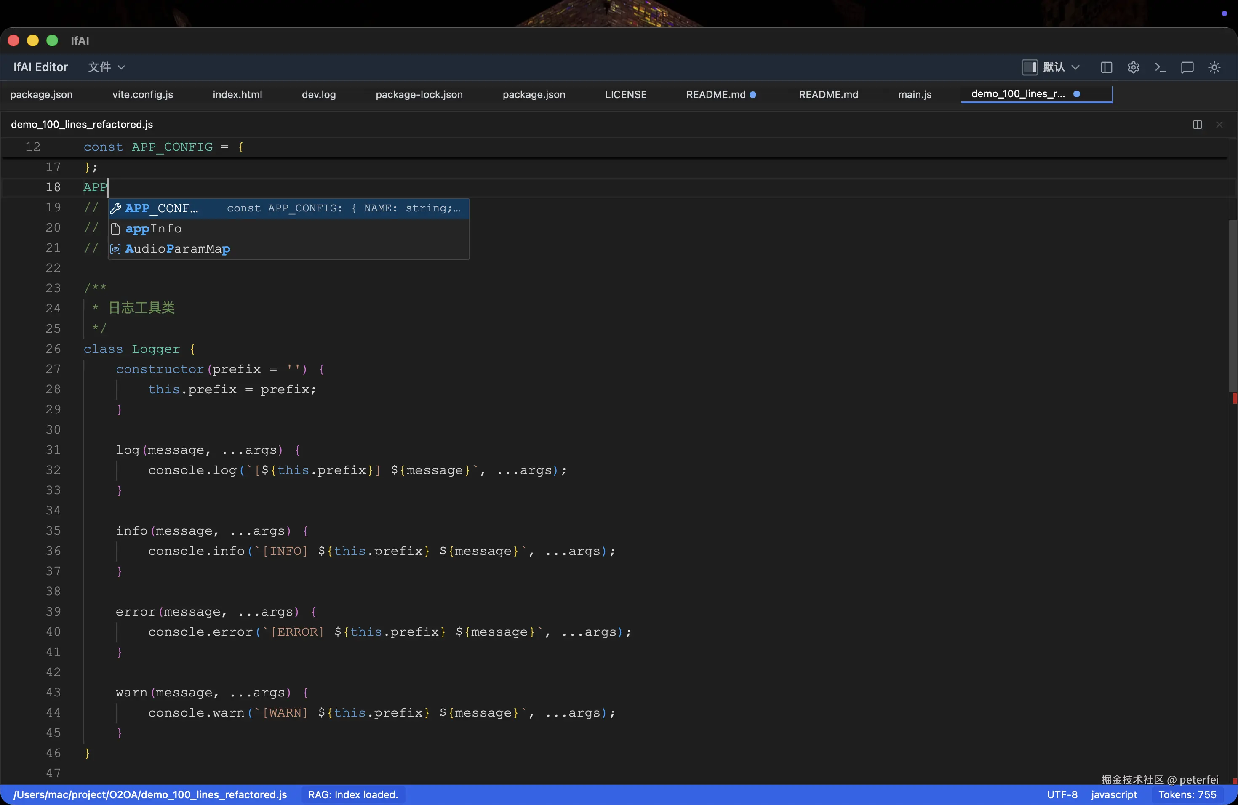The image size is (1238, 805).
Task: Click the layout preset icon beside 默认
Action: (1030, 68)
